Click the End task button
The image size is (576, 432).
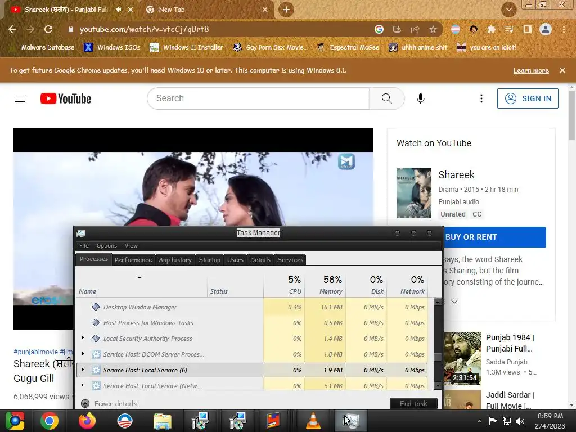click(413, 404)
